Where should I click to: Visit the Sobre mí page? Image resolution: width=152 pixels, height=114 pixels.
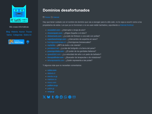tap(27, 35)
